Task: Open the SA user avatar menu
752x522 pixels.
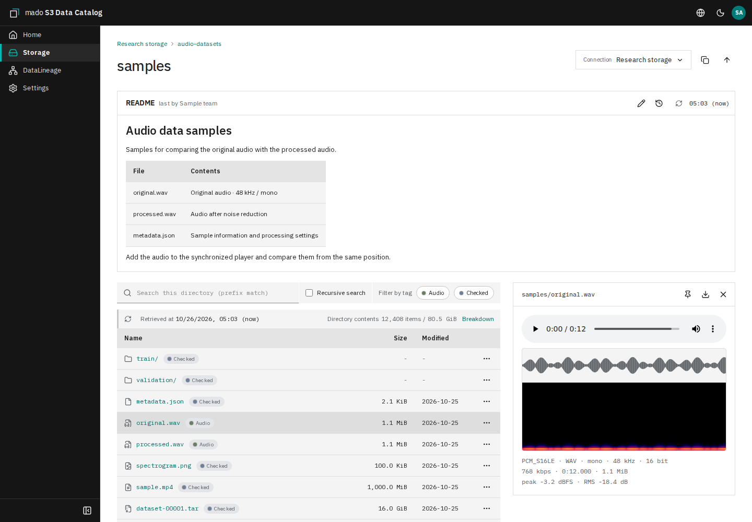Action: pos(738,13)
